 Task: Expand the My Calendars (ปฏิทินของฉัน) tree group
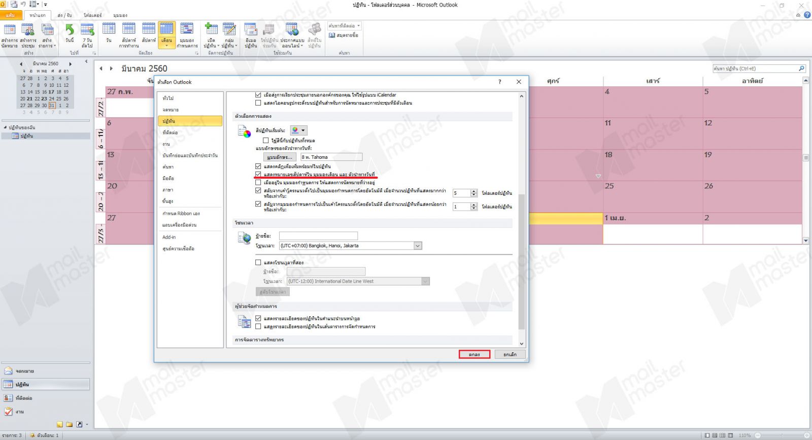click(6, 127)
